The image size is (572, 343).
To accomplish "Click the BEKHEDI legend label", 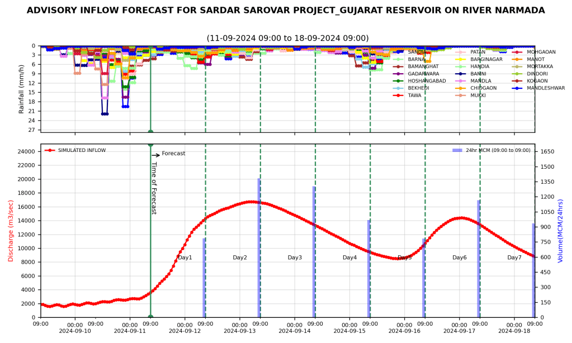I will click(419, 88).
